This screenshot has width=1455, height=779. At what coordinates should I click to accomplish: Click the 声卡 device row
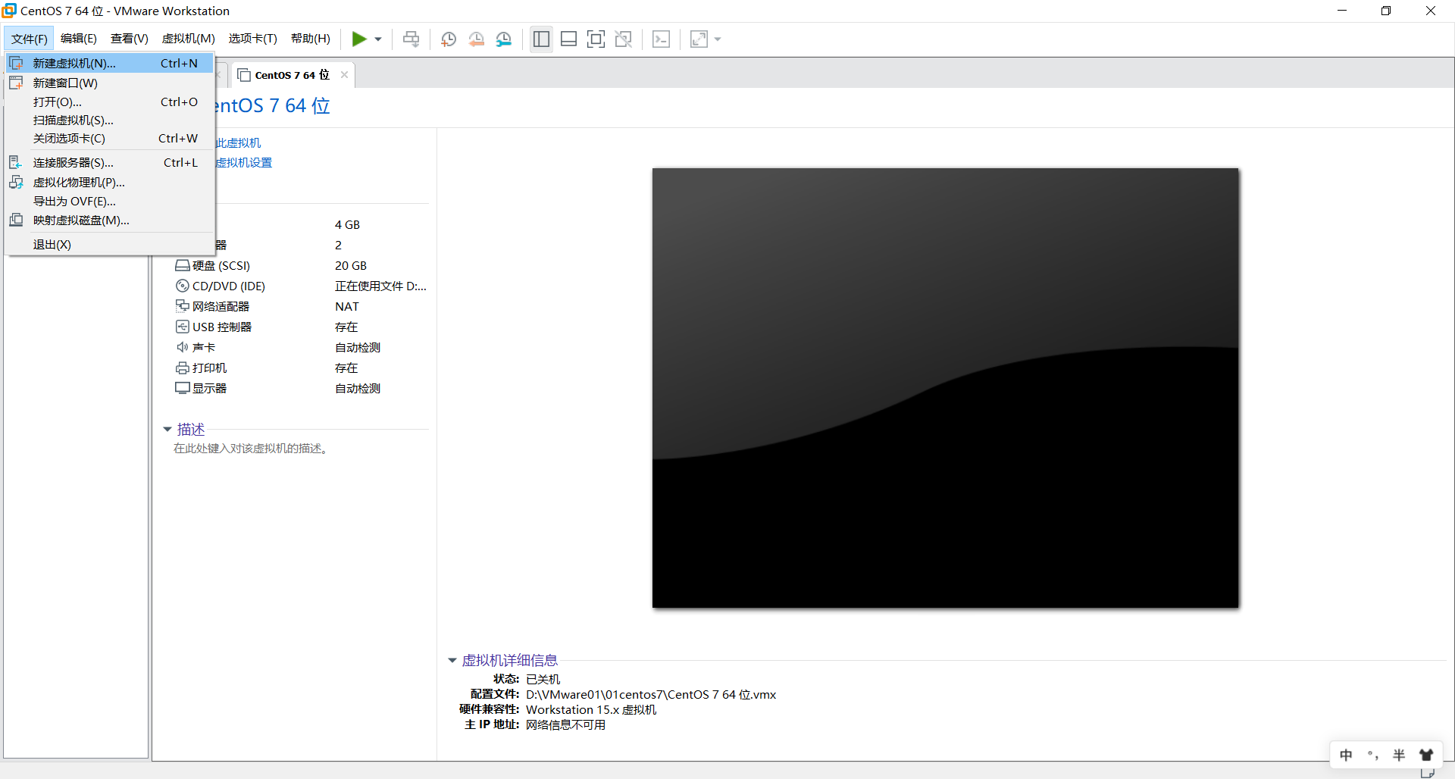tap(301, 347)
